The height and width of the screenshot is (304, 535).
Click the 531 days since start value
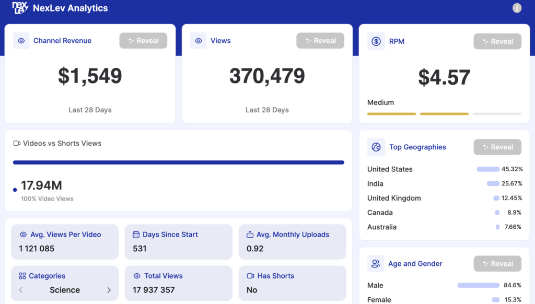pos(139,249)
